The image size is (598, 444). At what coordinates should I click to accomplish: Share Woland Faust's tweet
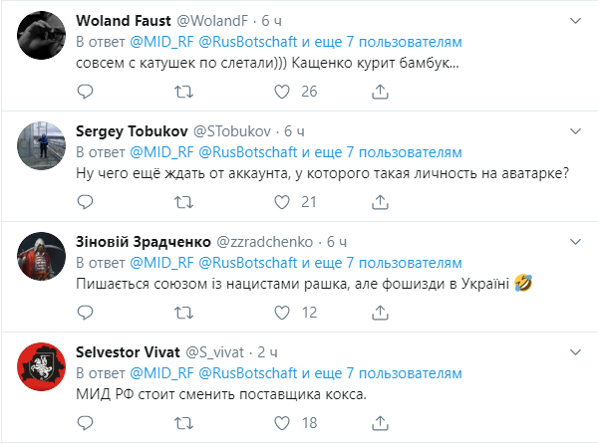[x=381, y=92]
